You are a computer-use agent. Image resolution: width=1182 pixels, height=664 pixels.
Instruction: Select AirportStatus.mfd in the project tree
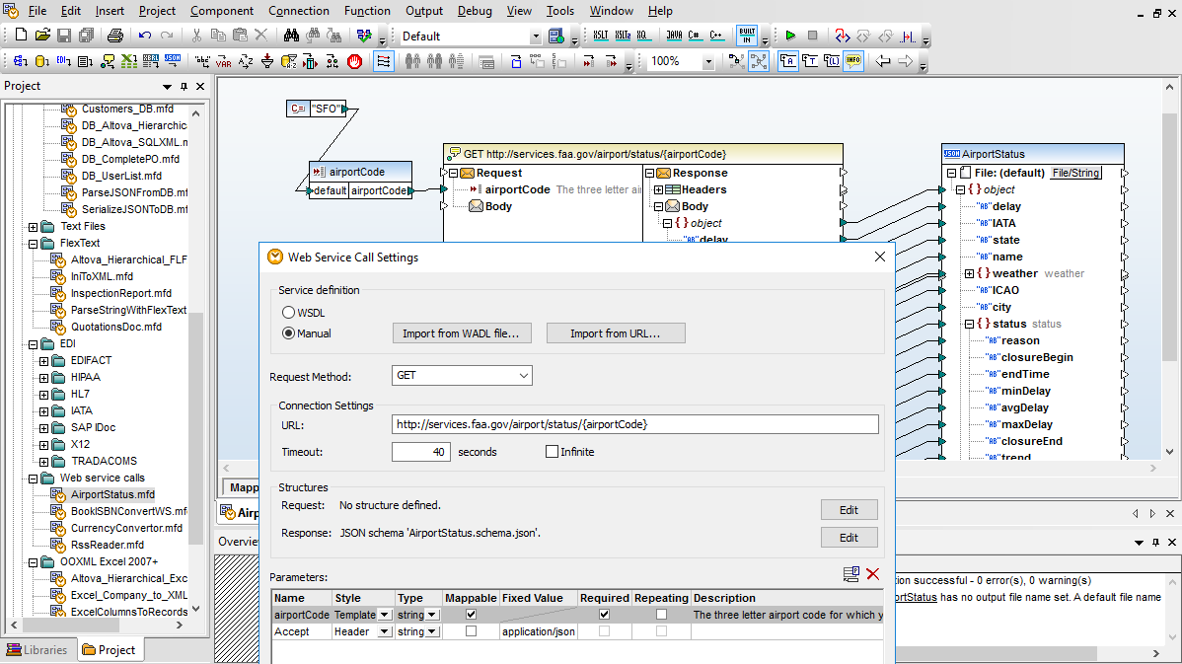point(112,494)
